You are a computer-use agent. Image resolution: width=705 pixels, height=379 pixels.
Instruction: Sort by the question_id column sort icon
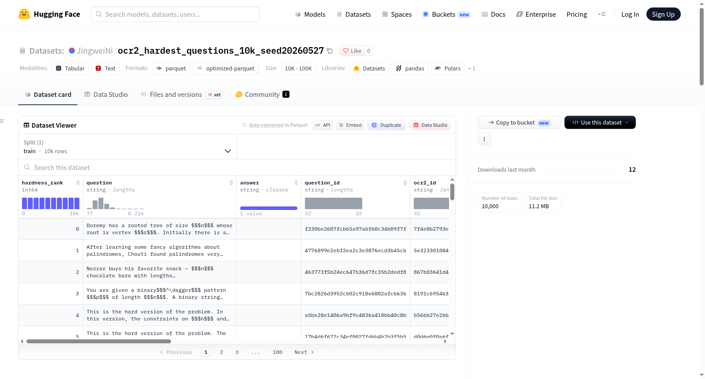point(405,183)
